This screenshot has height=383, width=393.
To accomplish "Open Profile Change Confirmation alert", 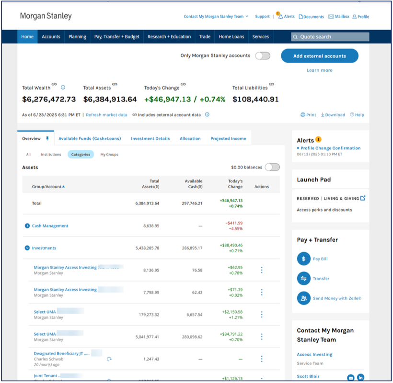I will pyautogui.click(x=330, y=148).
